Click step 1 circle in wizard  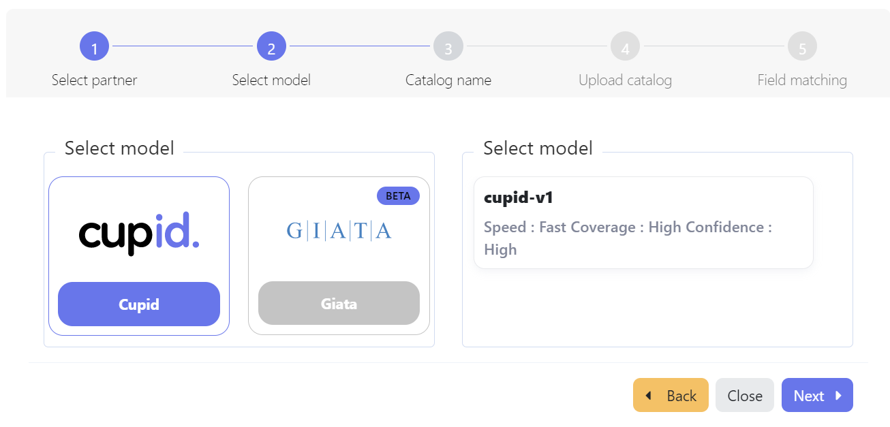coord(94,47)
